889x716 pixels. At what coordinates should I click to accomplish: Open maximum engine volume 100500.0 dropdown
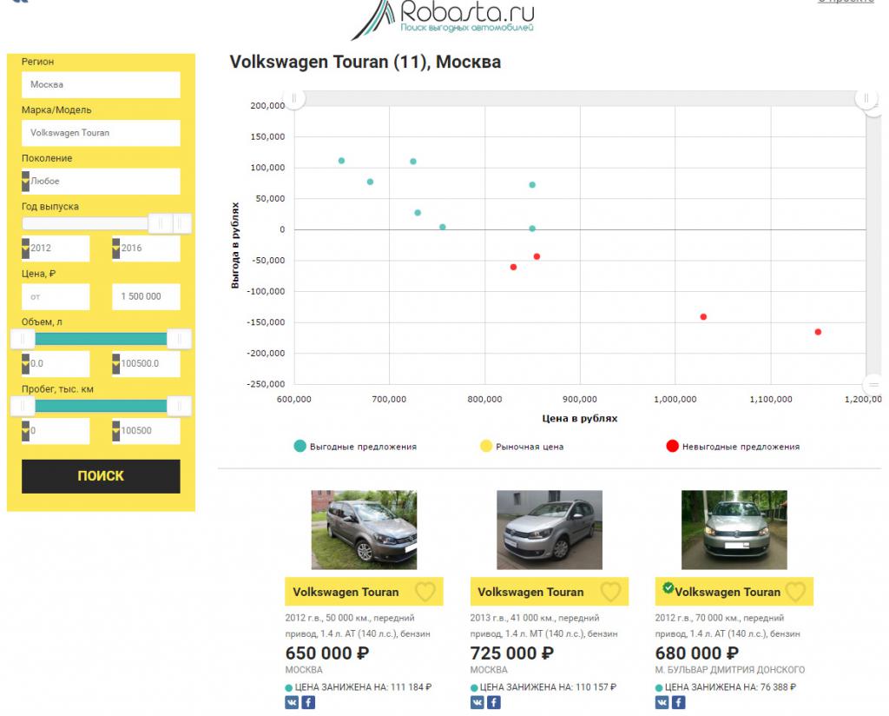point(146,364)
